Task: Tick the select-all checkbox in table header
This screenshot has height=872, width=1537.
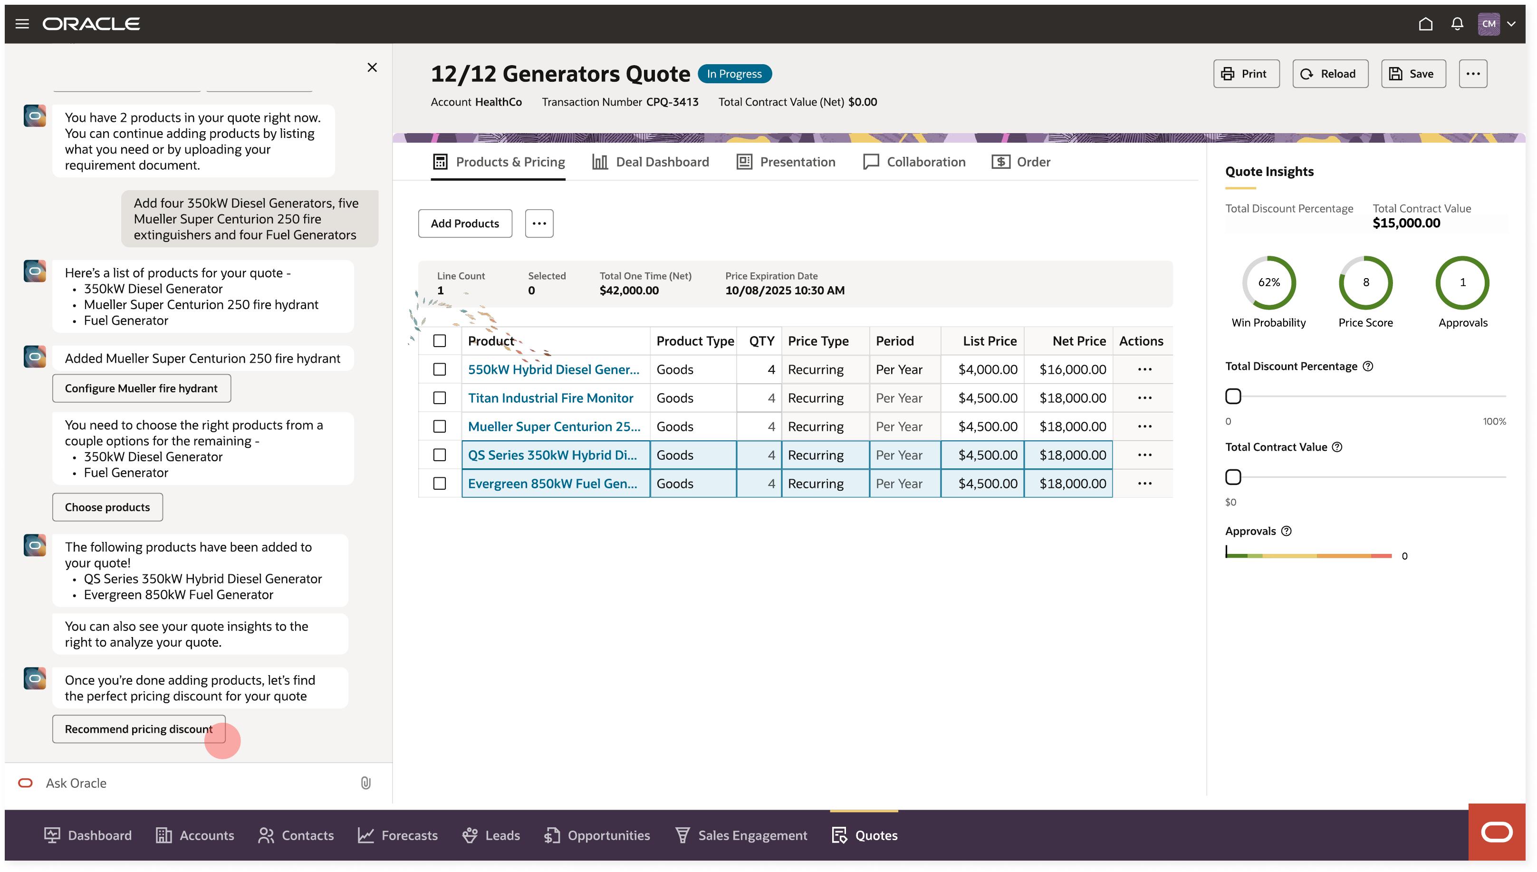Action: click(x=439, y=341)
